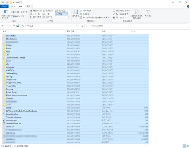The image size is (190, 148).
Task: Toggle File name extensions checkbox
Action: pos(114,14)
